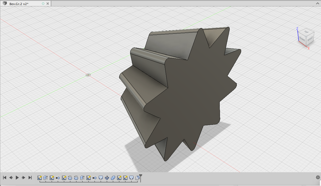Screen dimensions: 321x186
Task: Select the fourth sketch feature in timeline
Action: point(89,178)
